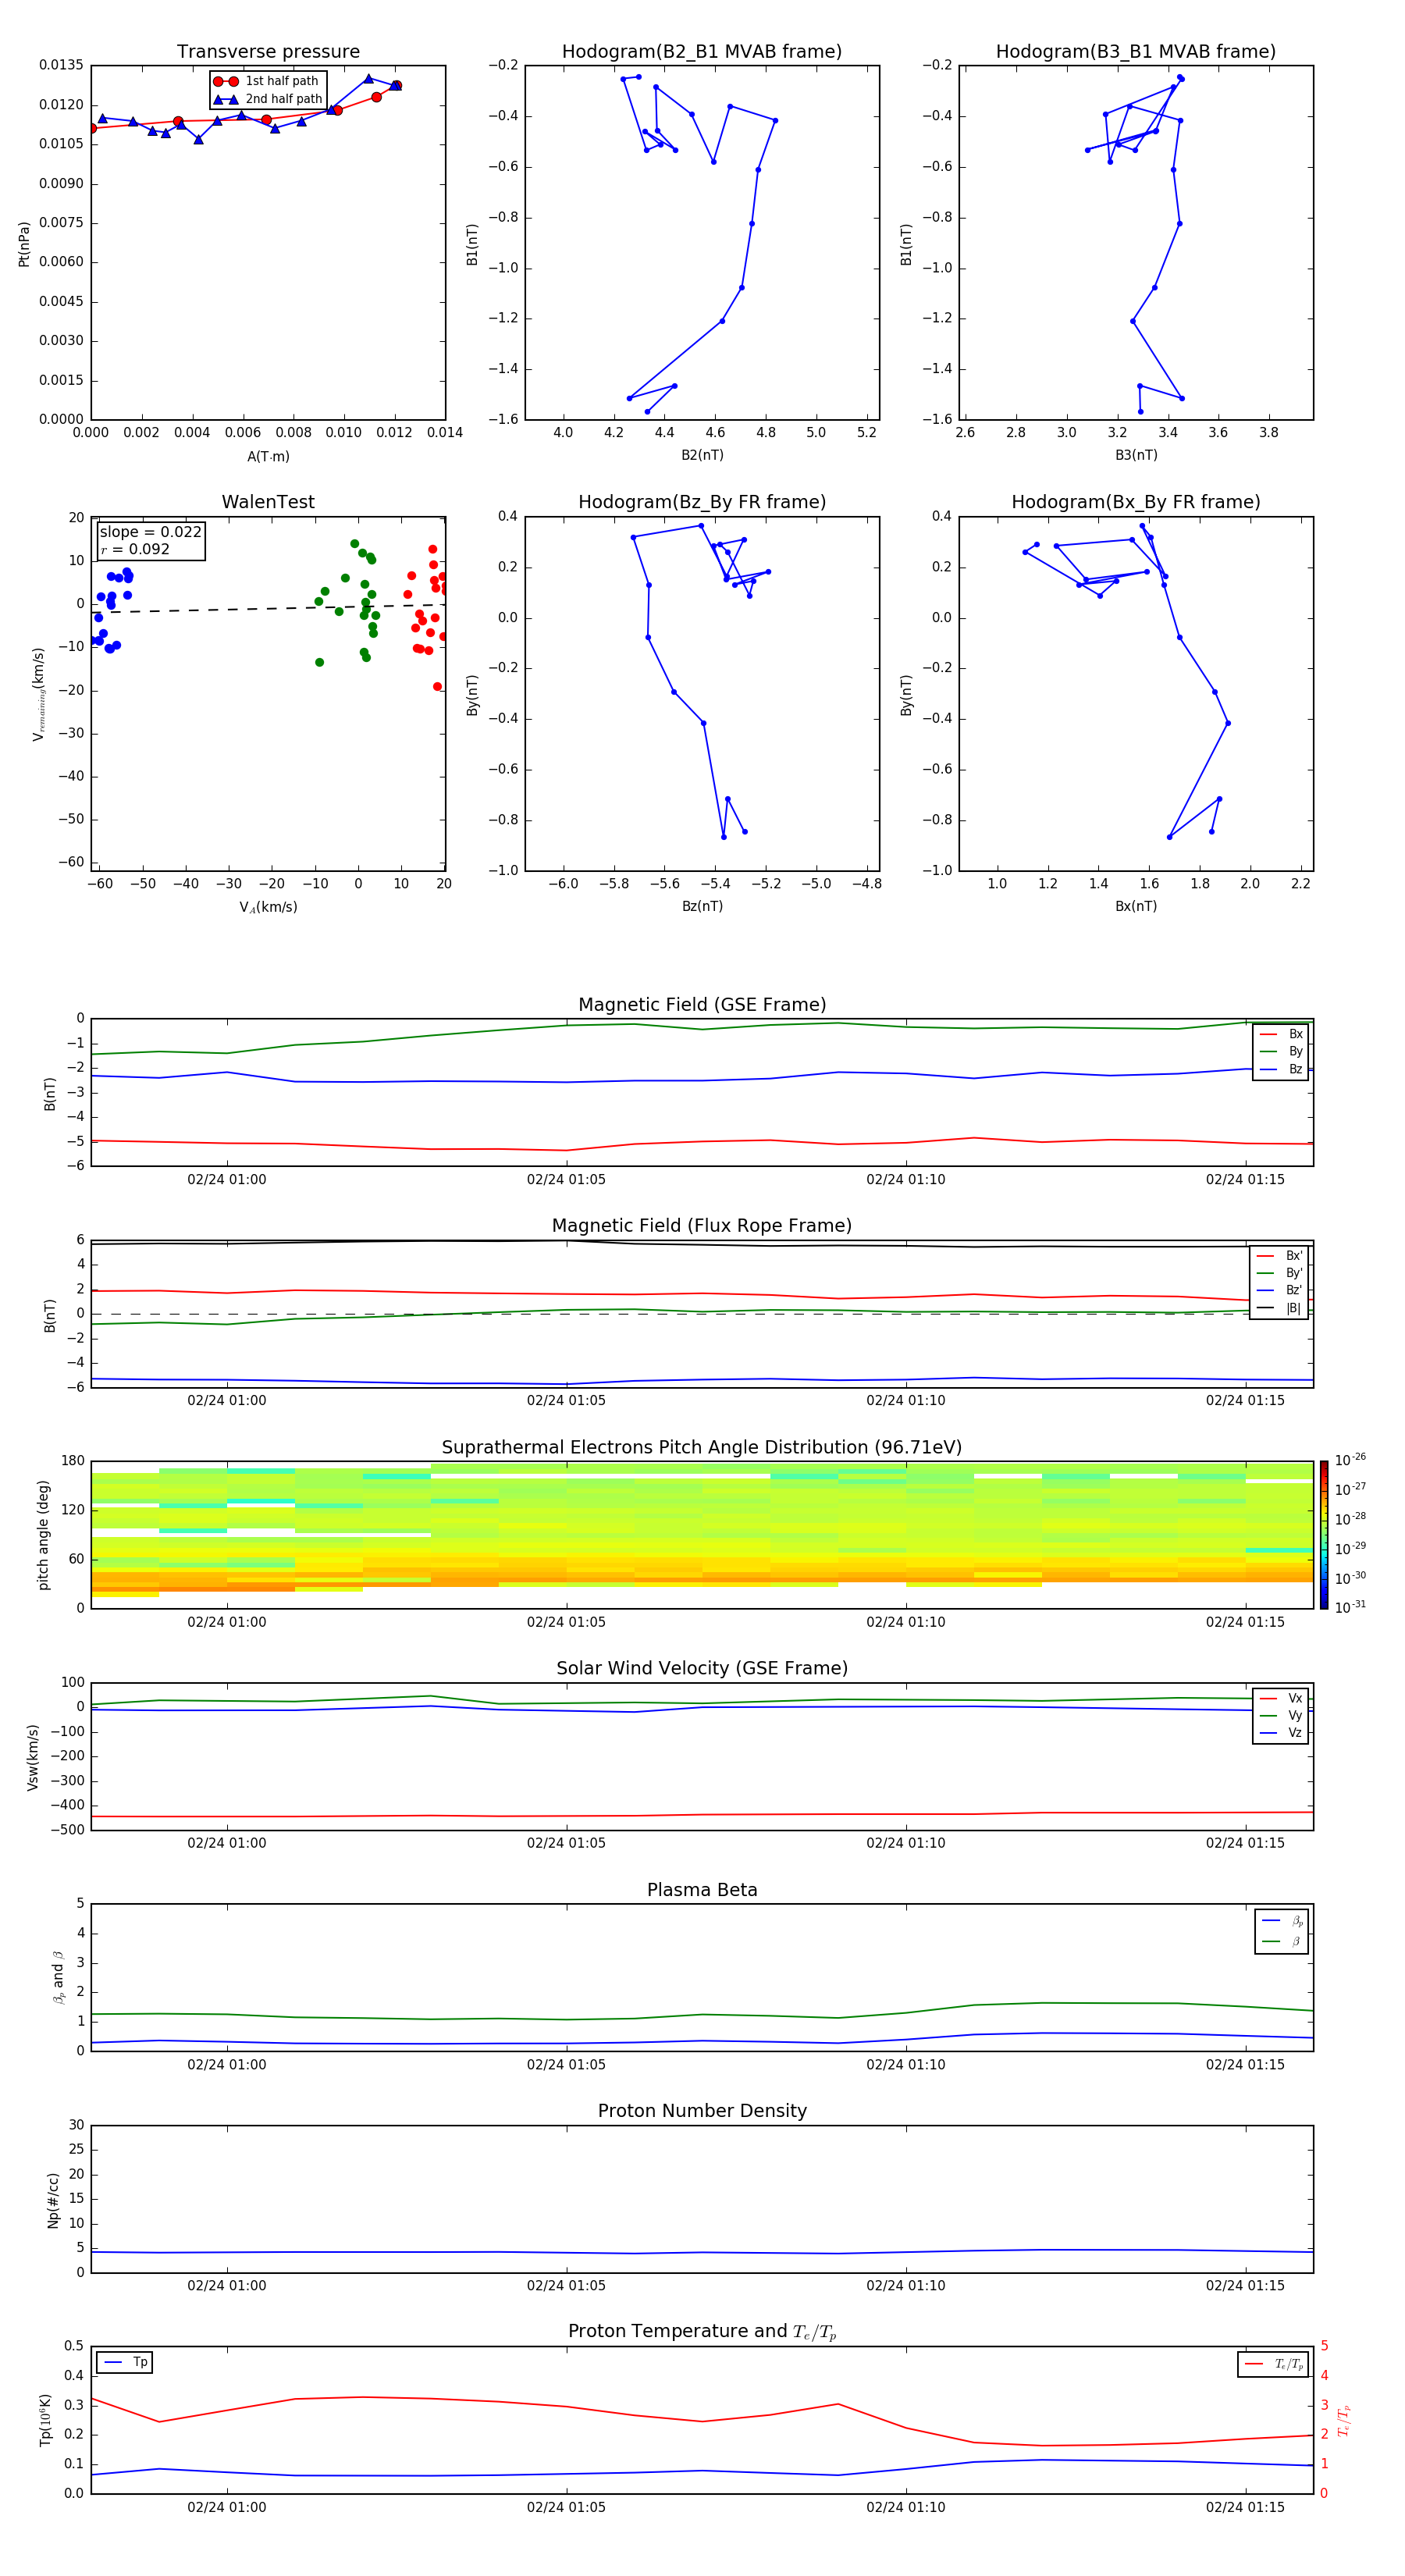Click the 'r = 0.092' annotation
Viewport: 1405px width, 2576px height.
pyautogui.click(x=135, y=549)
